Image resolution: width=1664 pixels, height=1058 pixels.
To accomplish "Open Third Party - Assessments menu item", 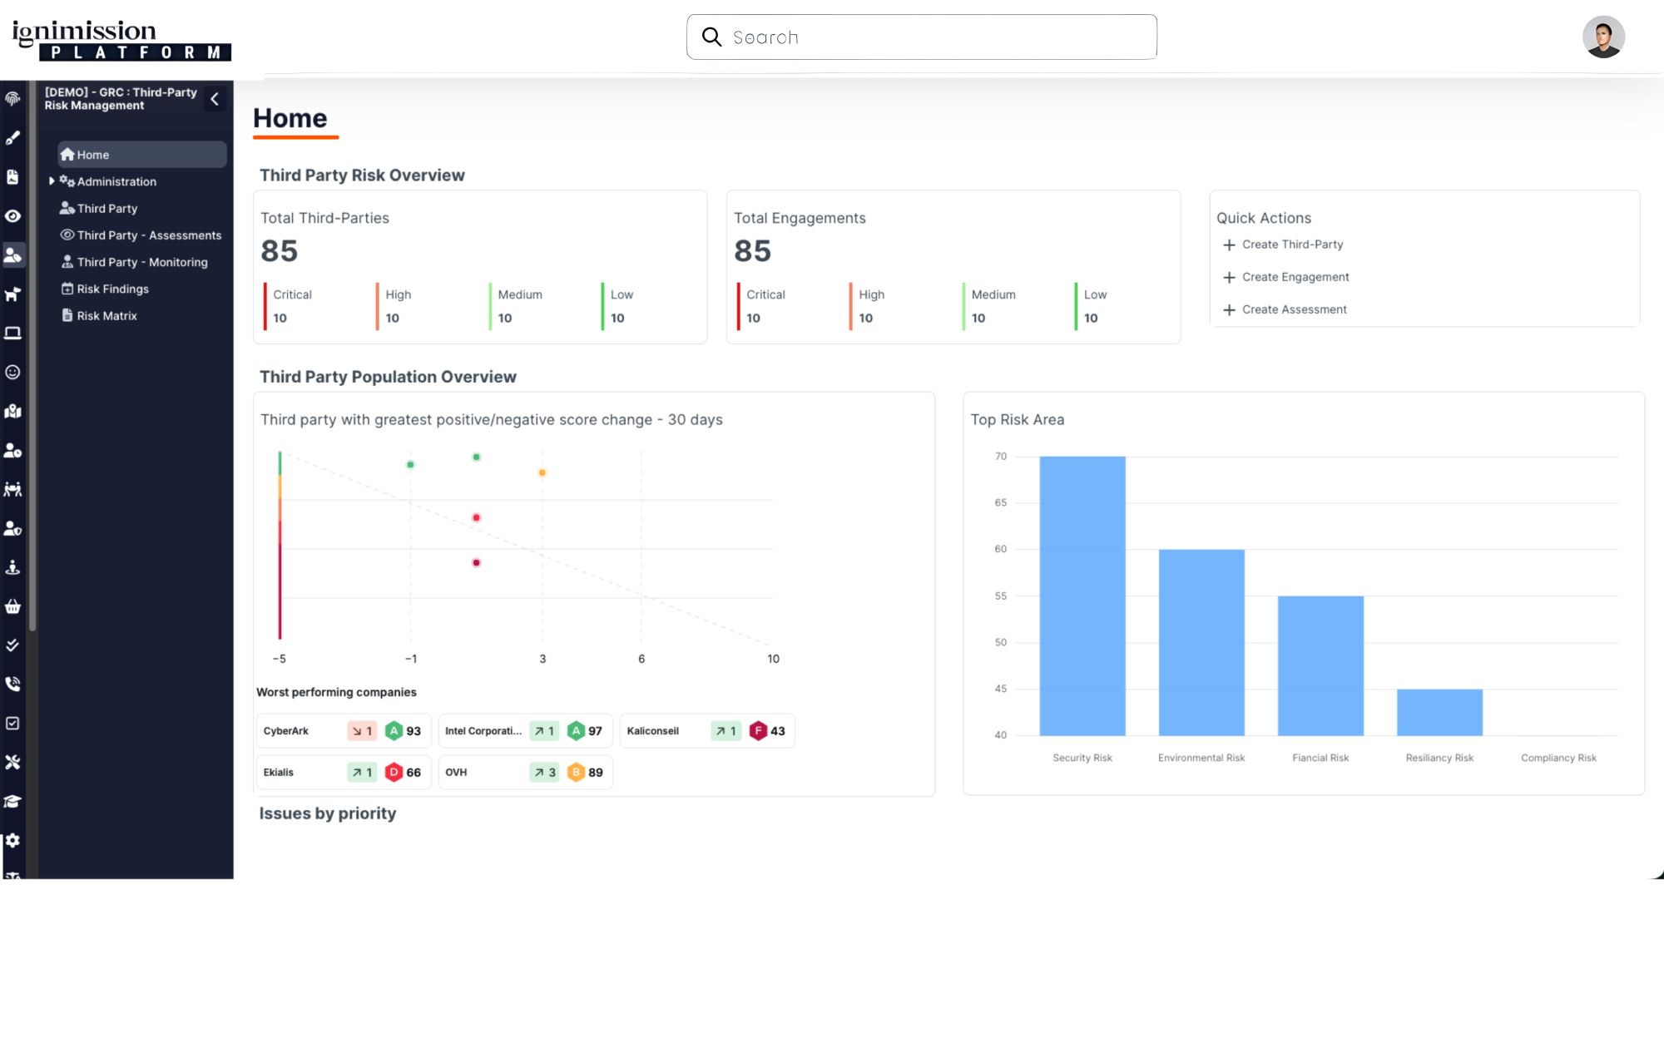I will pos(149,235).
